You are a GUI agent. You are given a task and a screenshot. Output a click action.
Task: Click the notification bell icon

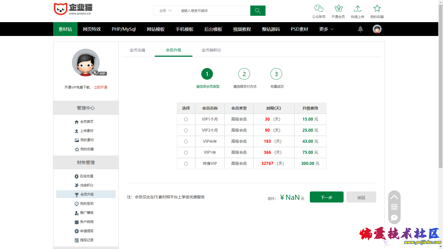pos(360,29)
